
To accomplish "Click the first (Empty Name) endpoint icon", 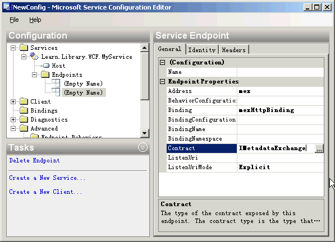I will point(56,83).
